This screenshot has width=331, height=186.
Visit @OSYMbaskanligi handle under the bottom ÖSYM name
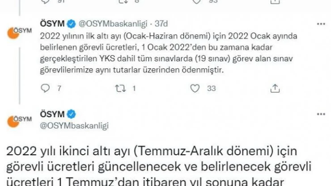point(74,126)
